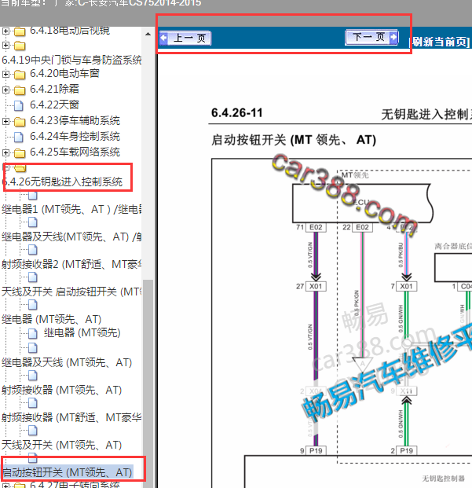Click page icon above 射频接收器2 entry
This screenshot has height=488, width=472.
tap(33, 250)
